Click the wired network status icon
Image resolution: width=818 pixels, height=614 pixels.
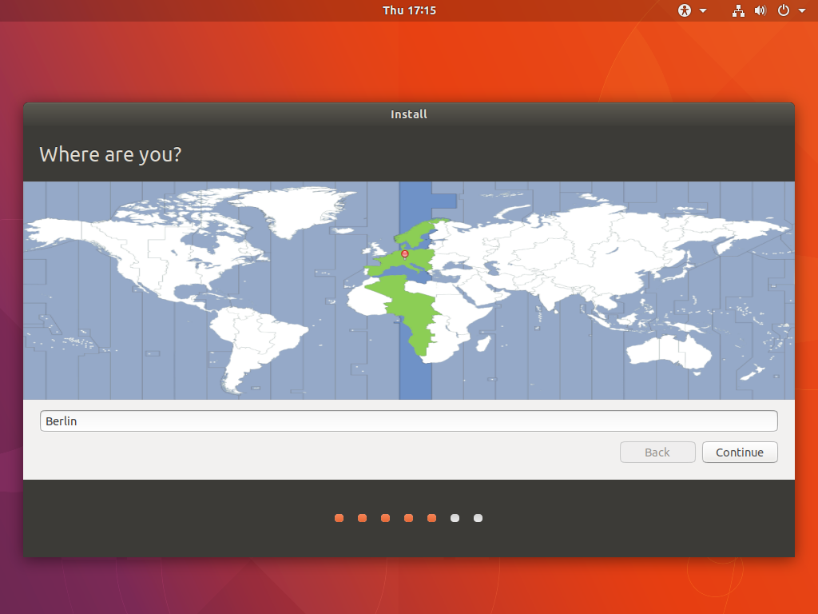(x=738, y=10)
